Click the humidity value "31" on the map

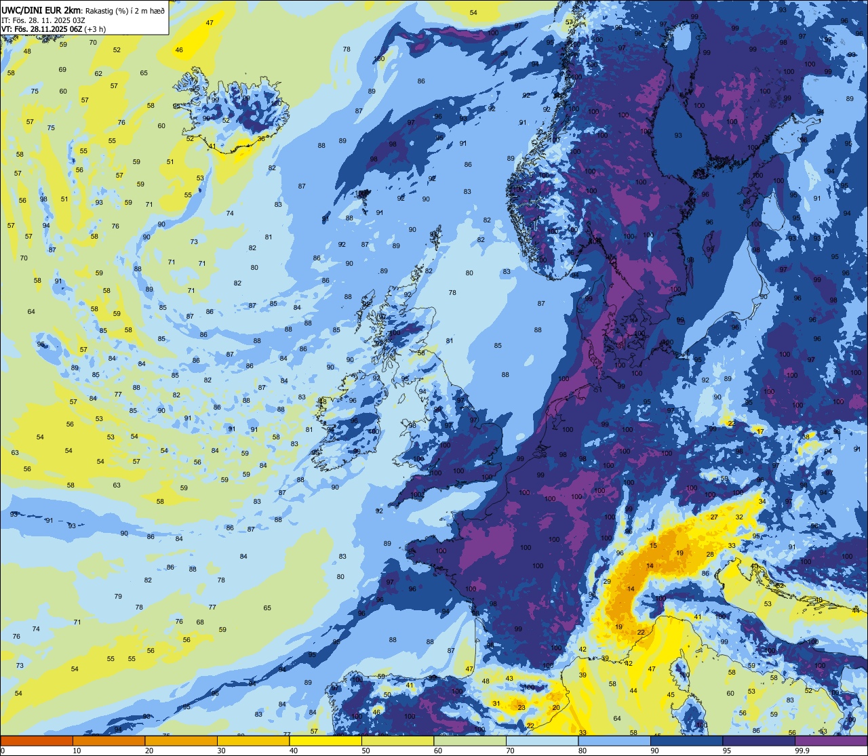click(x=496, y=704)
